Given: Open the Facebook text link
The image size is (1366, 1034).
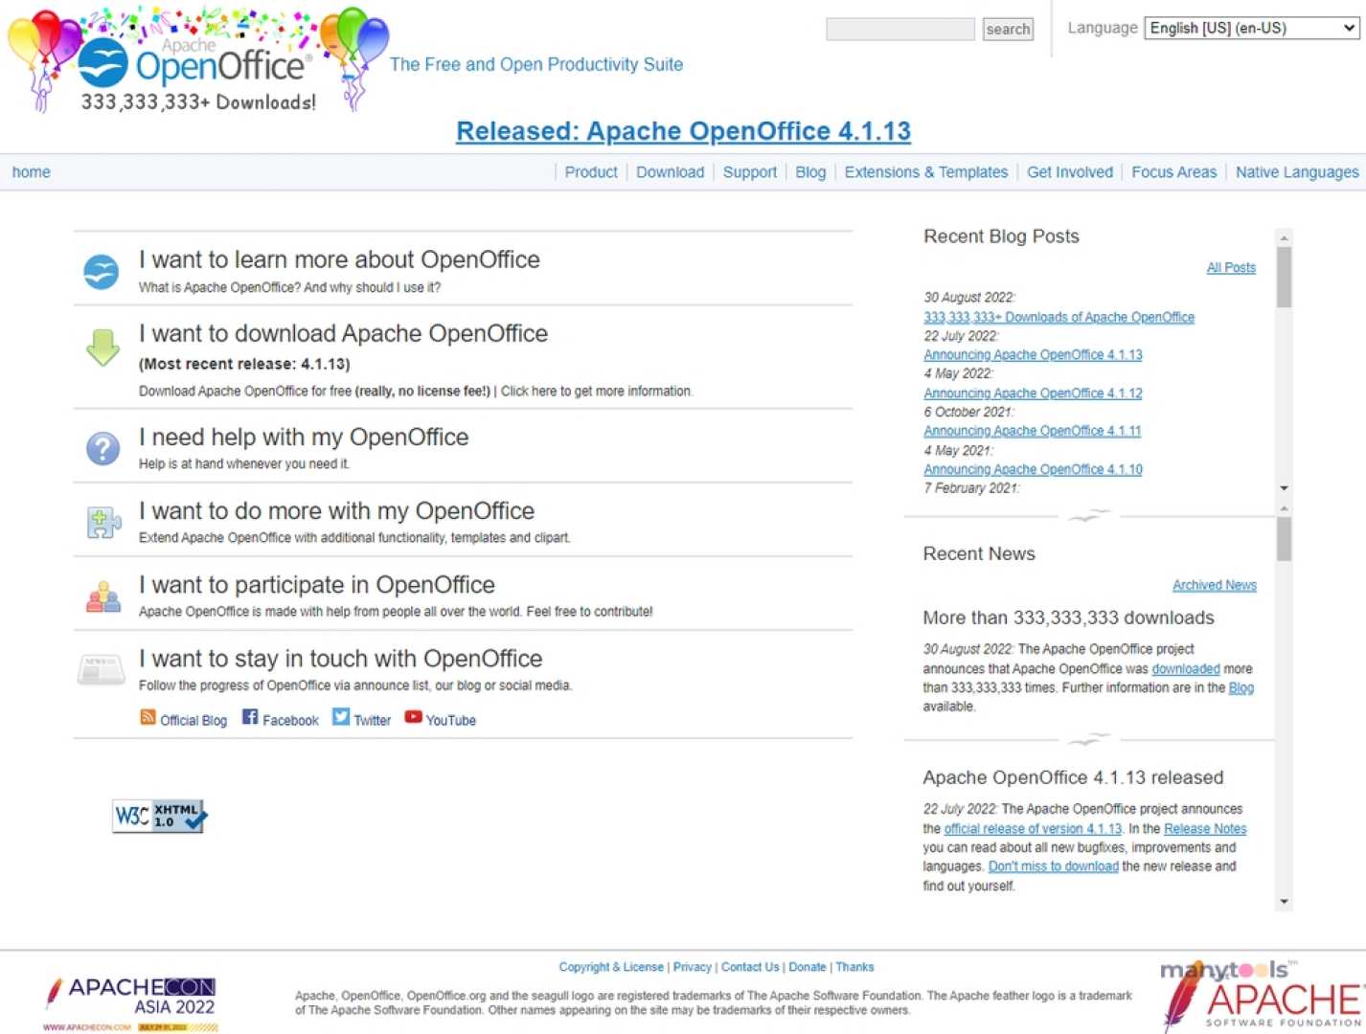Looking at the screenshot, I should point(290,720).
